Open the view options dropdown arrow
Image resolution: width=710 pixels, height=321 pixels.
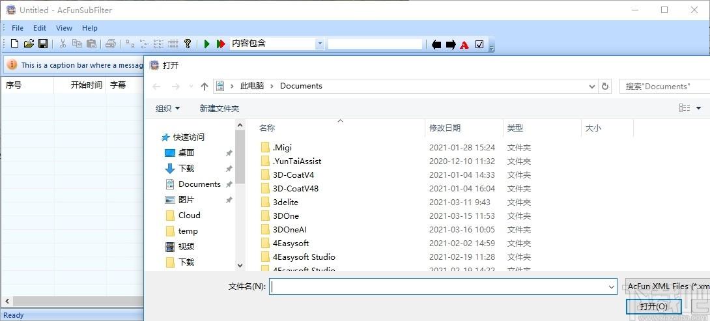click(x=698, y=107)
